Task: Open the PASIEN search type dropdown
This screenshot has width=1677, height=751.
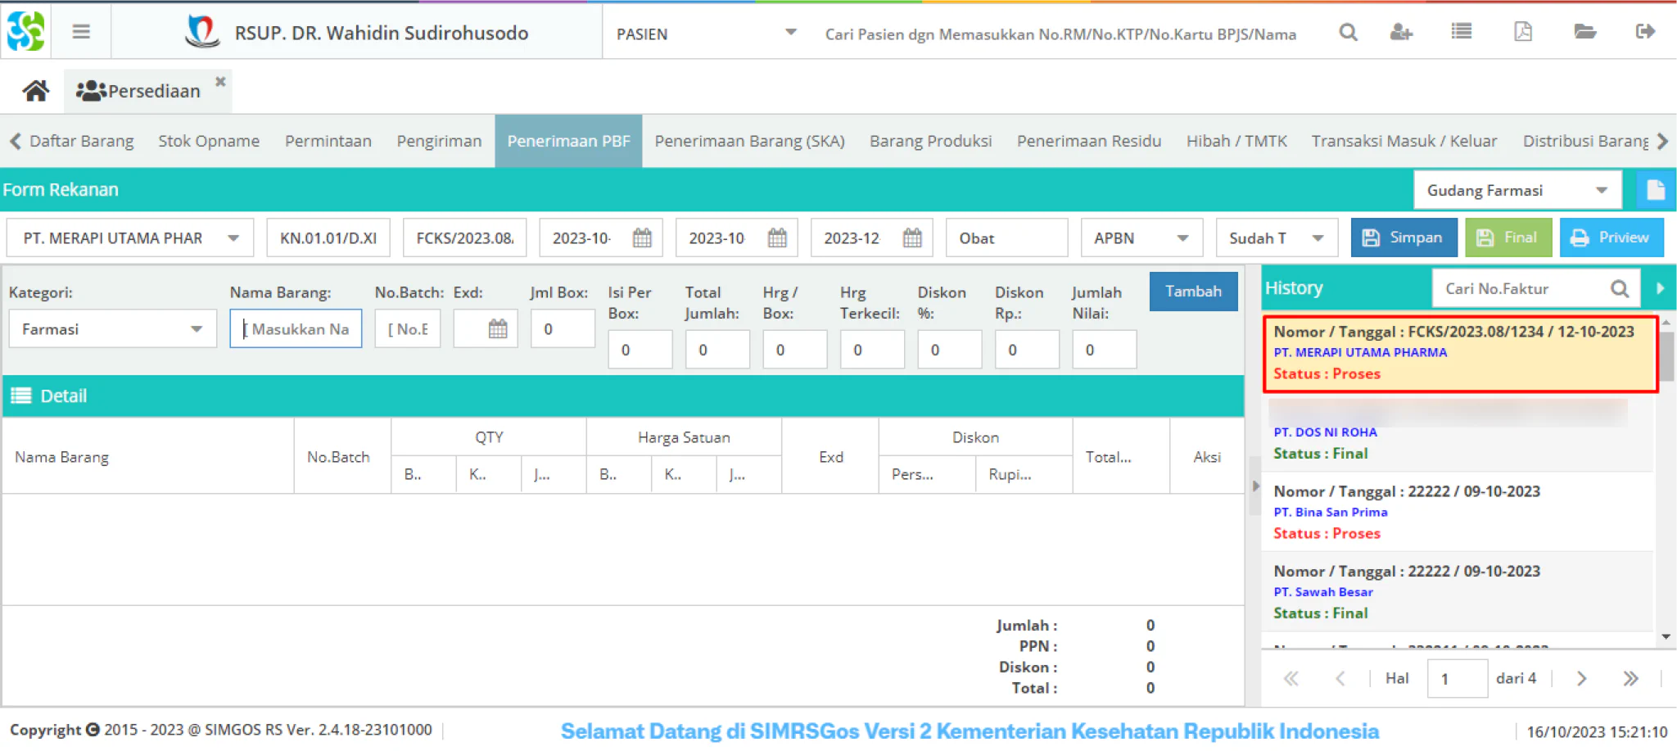Action: pyautogui.click(x=790, y=33)
